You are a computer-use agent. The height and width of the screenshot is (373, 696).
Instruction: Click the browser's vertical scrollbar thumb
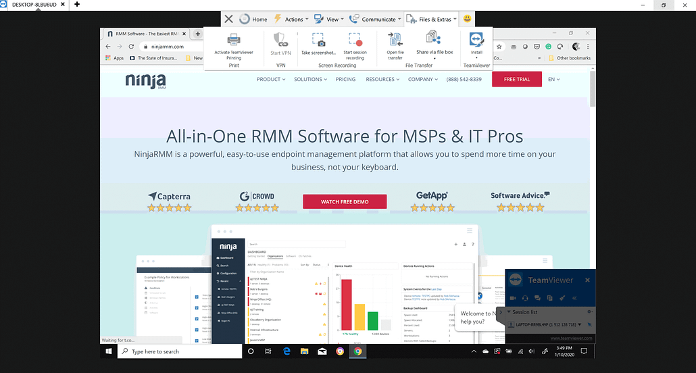pos(593,89)
